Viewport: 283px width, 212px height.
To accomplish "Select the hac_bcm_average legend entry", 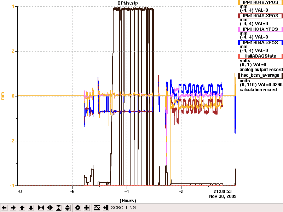I will [260, 75].
